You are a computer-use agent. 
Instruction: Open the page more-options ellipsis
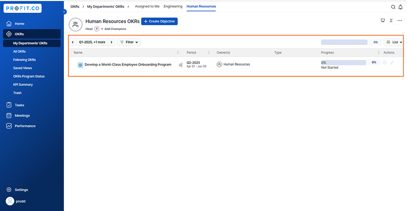pos(400,20)
